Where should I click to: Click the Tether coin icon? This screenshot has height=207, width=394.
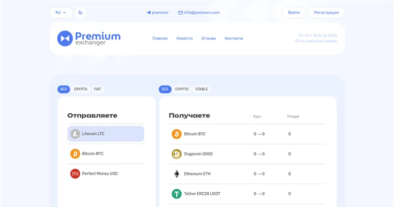(177, 194)
